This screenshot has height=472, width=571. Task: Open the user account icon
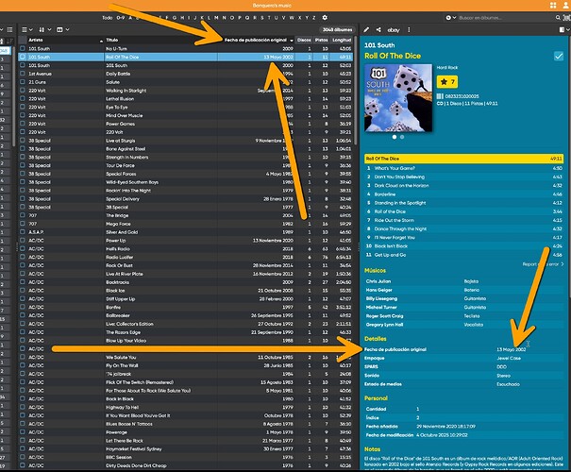tap(565, 5)
